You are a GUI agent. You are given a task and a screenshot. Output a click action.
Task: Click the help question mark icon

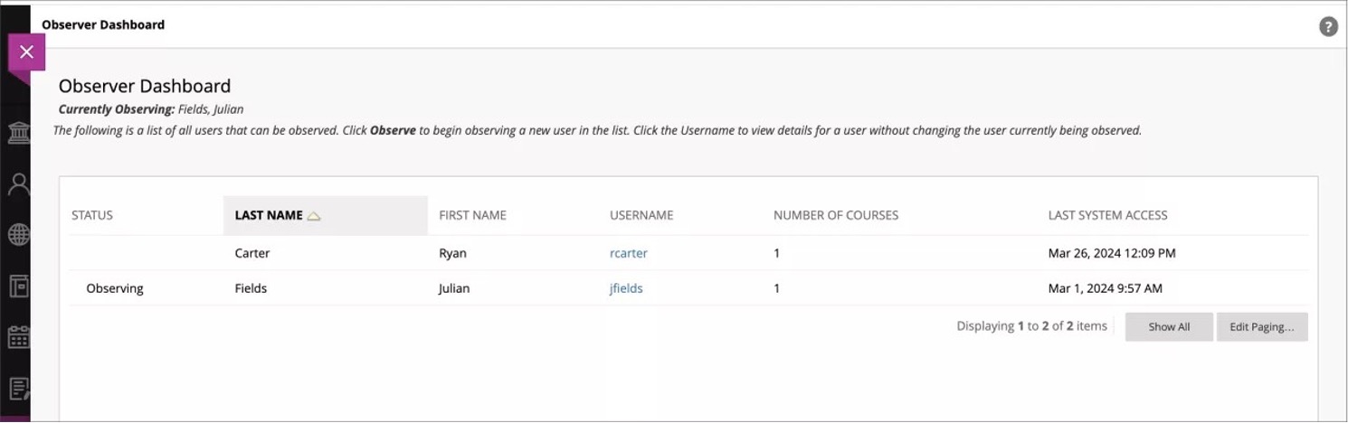1327,27
